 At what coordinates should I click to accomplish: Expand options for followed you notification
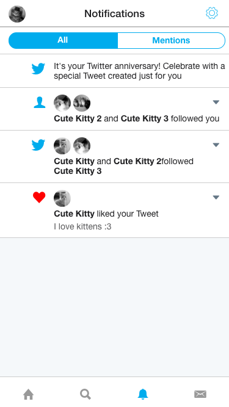click(x=216, y=103)
